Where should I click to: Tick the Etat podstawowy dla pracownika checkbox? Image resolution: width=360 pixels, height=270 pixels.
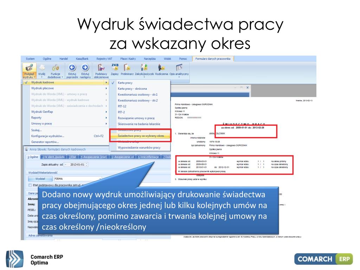30,185
